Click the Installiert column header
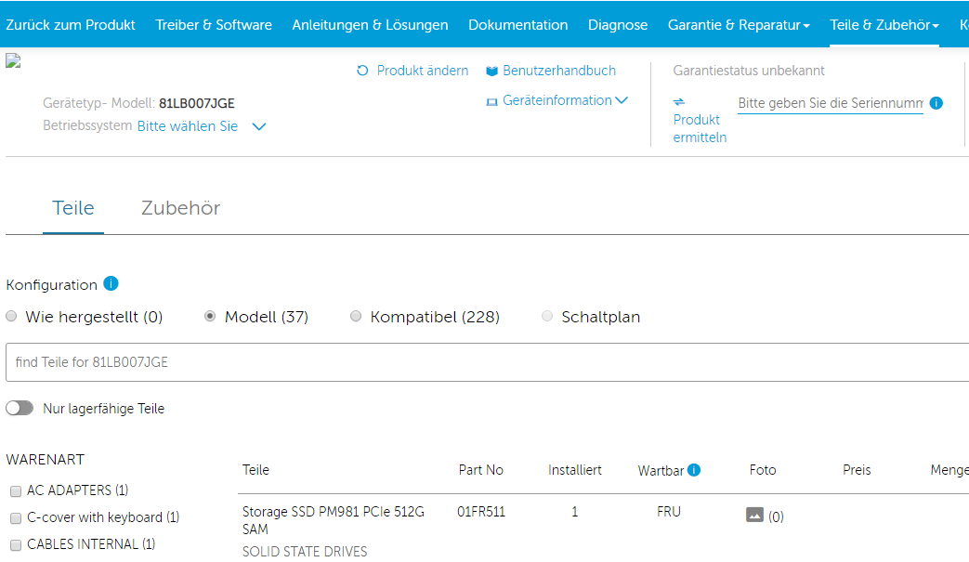The width and height of the screenshot is (969, 562). 575,470
